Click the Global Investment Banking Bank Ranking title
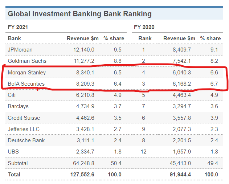 (79, 14)
